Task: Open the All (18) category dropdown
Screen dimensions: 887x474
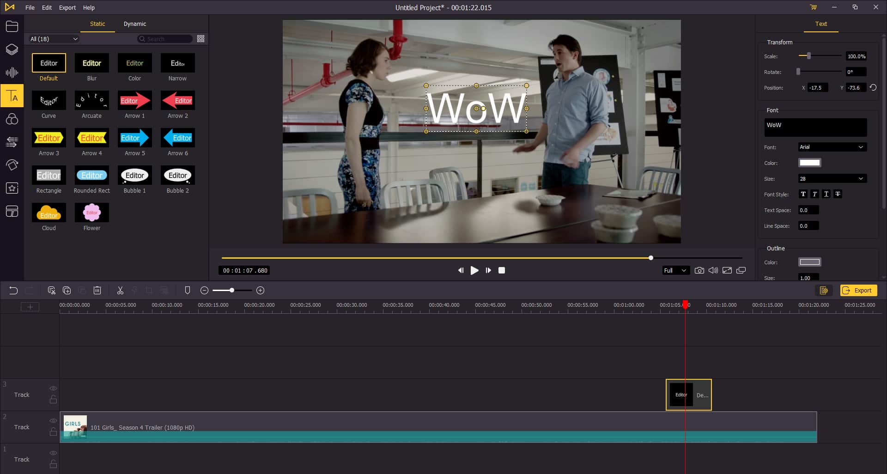Action: pyautogui.click(x=54, y=39)
